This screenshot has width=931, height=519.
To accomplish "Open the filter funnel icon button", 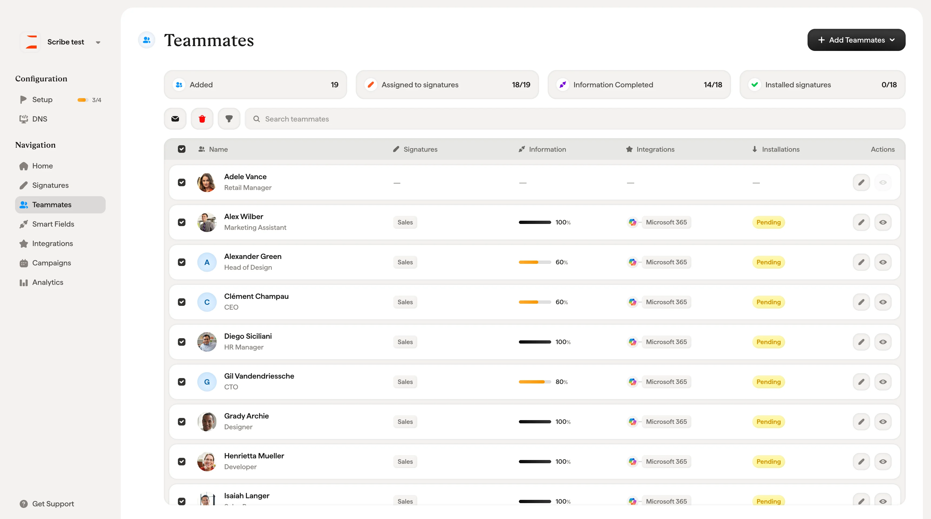I will [229, 119].
